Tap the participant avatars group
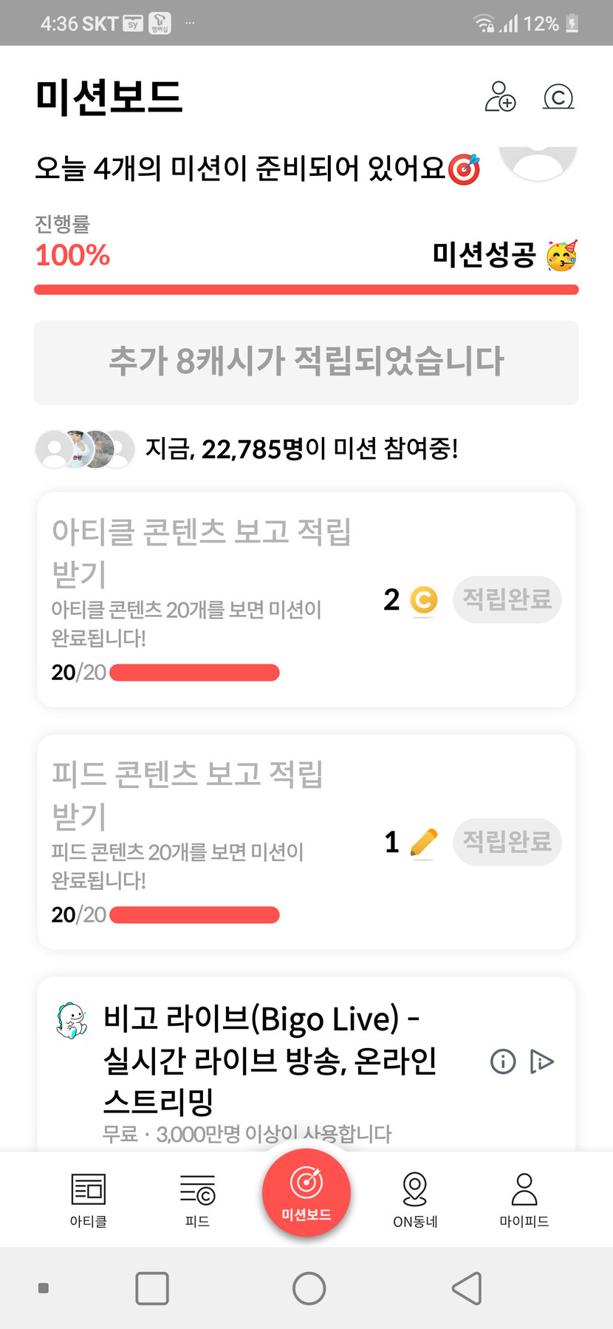Screen dimensions: 613x1329 tap(85, 449)
